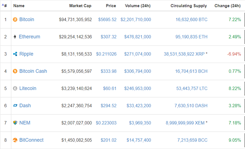Open the Bitcoin Cash name link

(x=33, y=71)
